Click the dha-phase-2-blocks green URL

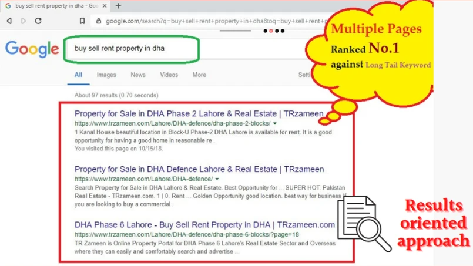[x=173, y=123]
